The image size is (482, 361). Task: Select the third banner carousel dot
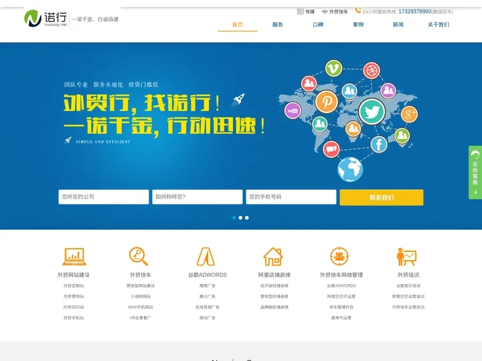click(x=247, y=218)
